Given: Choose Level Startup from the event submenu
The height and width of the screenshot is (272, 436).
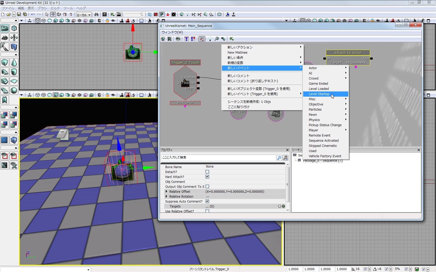Looking at the screenshot, I should tap(319, 94).
